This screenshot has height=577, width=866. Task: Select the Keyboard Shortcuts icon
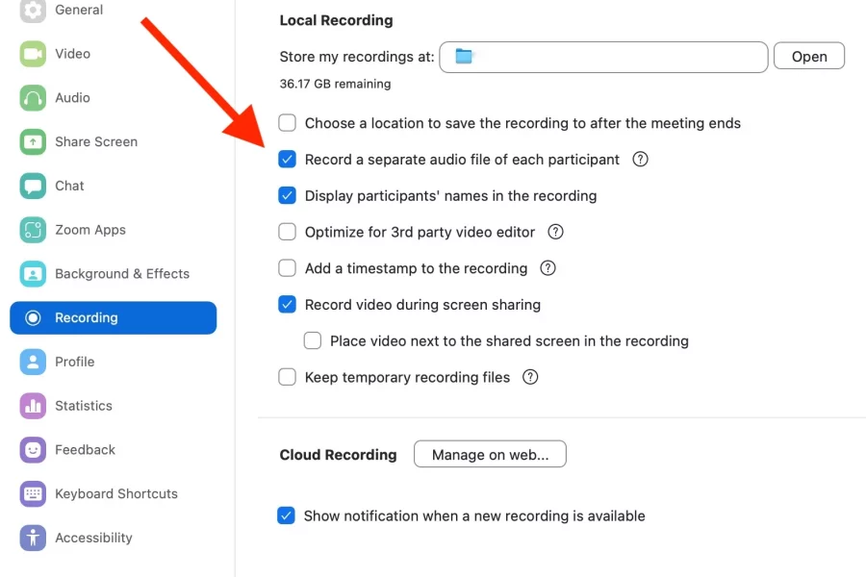[x=33, y=493]
